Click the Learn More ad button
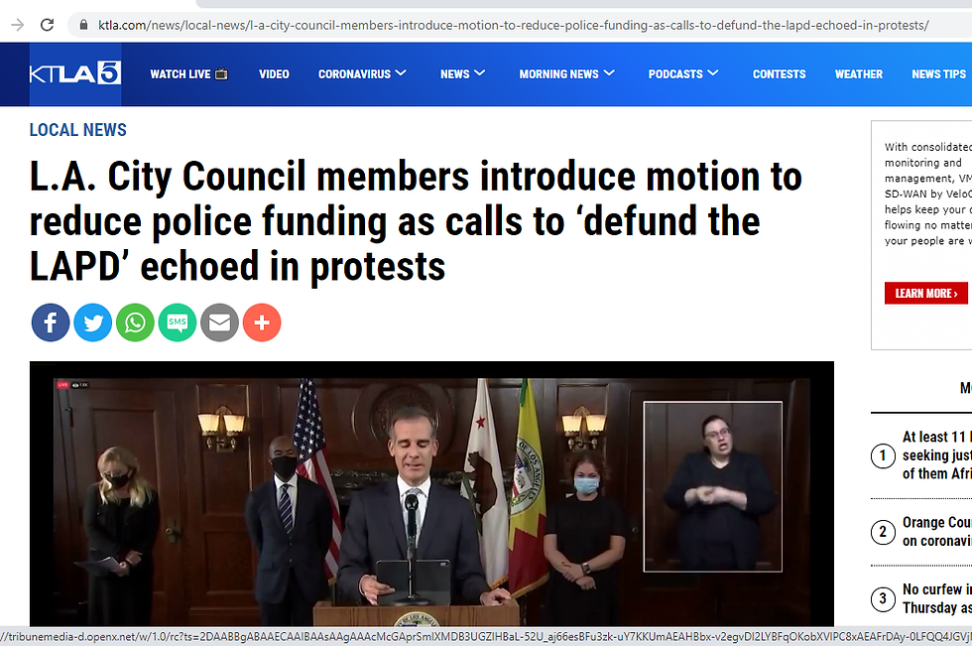The width and height of the screenshot is (972, 646). pos(926,294)
